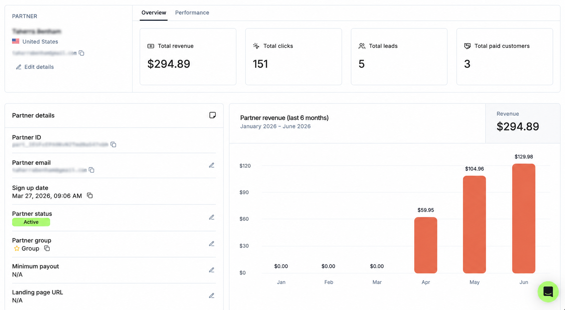This screenshot has height=310, width=565.
Task: Click the $120 axis label
Action: 245,166
